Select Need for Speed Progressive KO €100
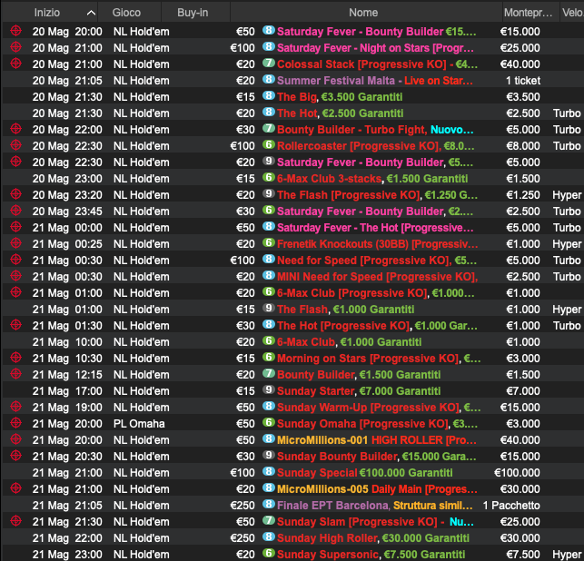The width and height of the screenshot is (584, 561). (377, 261)
